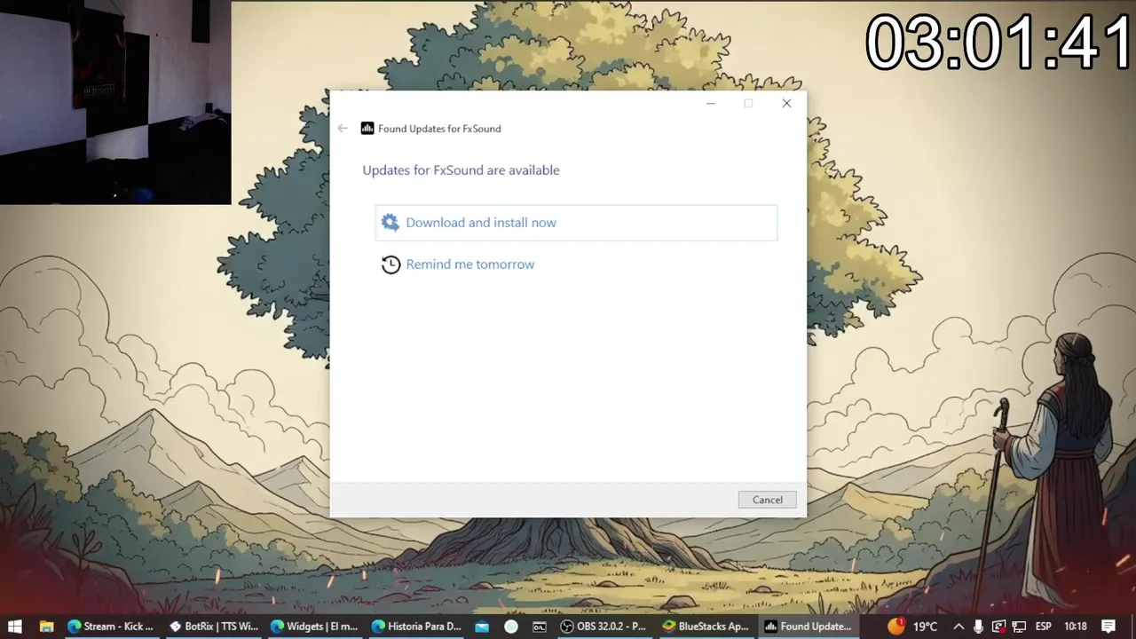Open the round green app taskbar icon
Screen dimensions: 1136x639
click(511, 627)
